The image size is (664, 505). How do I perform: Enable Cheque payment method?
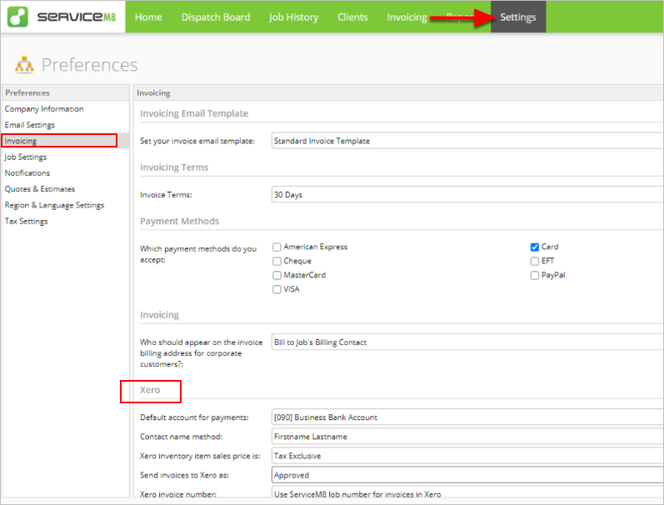point(277,261)
